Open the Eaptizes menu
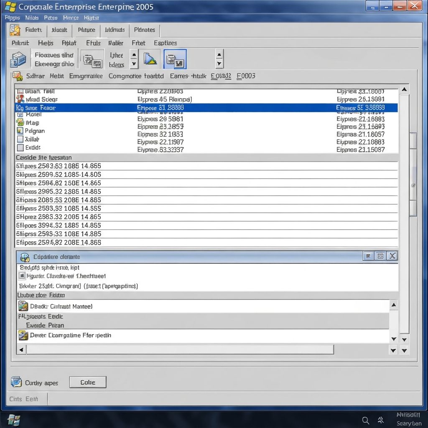 pyautogui.click(x=166, y=43)
